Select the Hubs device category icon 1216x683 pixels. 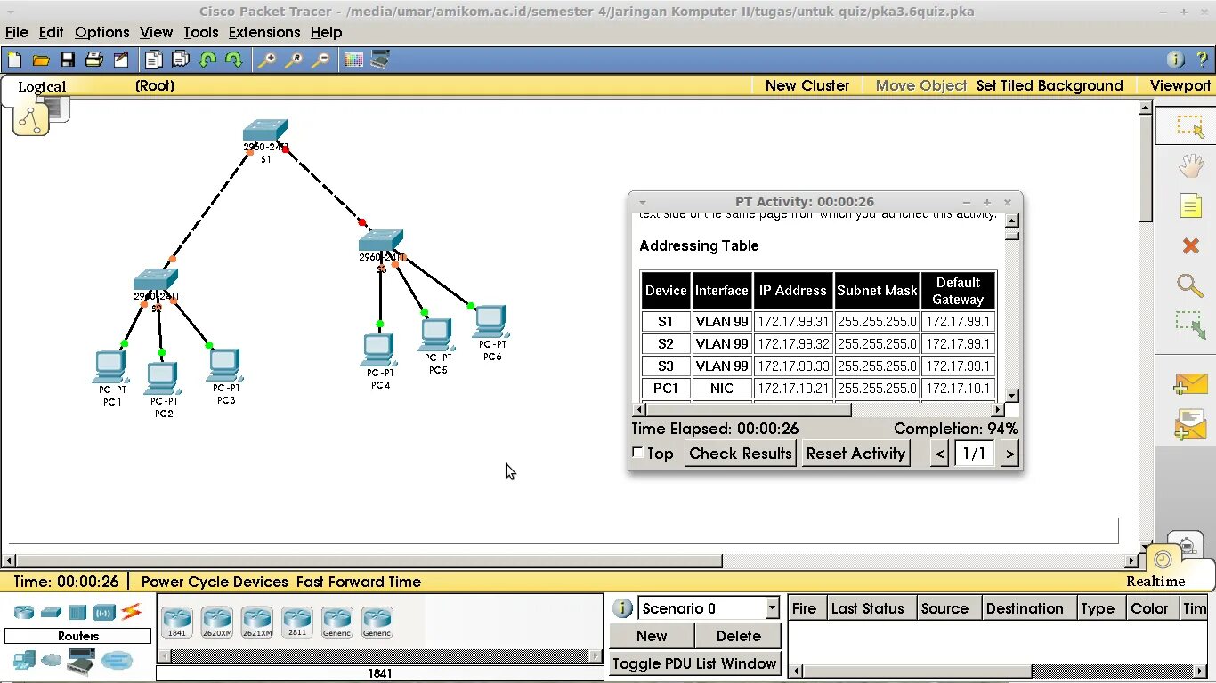tap(77, 612)
